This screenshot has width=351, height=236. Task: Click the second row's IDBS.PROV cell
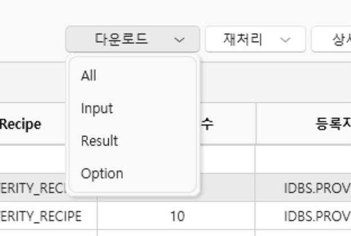pos(317,216)
